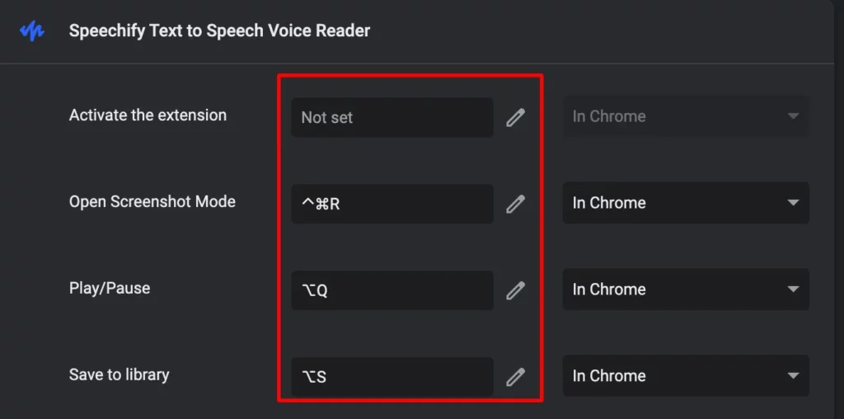Screen dimensions: 844x419
Task: Click the greyed-out Activate the extension scope dropdown
Action: [685, 116]
